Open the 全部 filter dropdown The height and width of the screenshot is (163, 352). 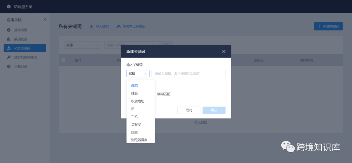(x=82, y=45)
